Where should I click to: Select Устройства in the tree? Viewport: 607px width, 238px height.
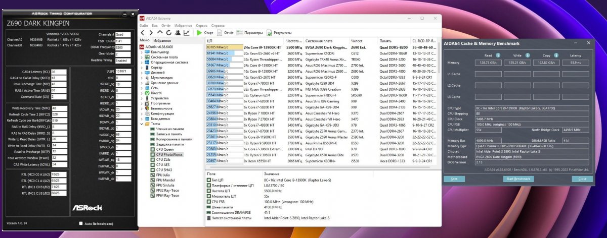(x=156, y=98)
